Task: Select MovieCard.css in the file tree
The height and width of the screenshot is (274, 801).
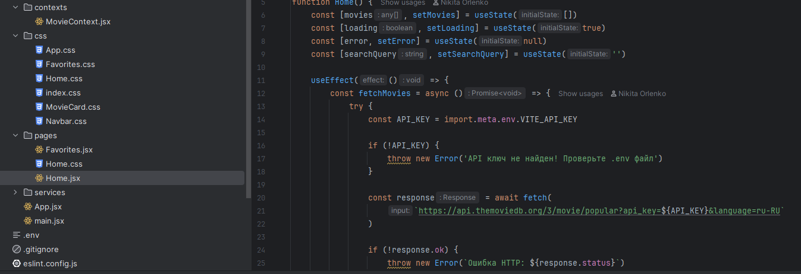Action: tap(73, 107)
